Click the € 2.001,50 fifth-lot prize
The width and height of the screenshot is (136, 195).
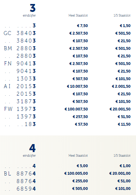tap(121, 86)
